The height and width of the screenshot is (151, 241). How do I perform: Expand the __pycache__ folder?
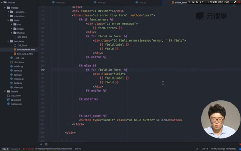pos(8,12)
